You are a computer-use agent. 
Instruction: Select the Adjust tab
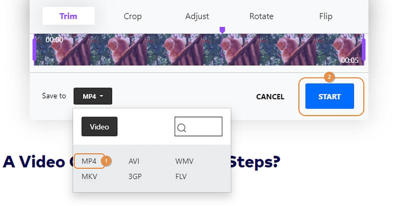tap(197, 16)
